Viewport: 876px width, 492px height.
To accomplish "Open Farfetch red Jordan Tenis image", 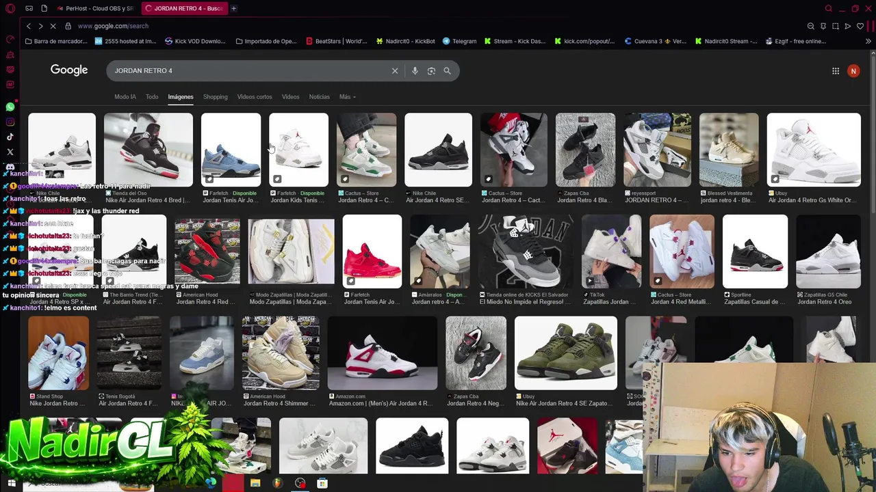I will click(x=372, y=251).
